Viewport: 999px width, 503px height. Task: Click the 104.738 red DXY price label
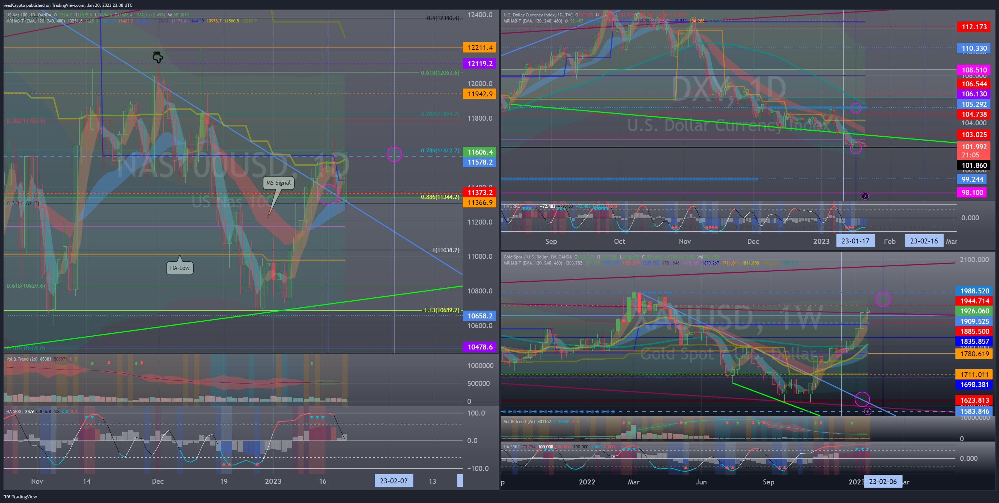(974, 114)
